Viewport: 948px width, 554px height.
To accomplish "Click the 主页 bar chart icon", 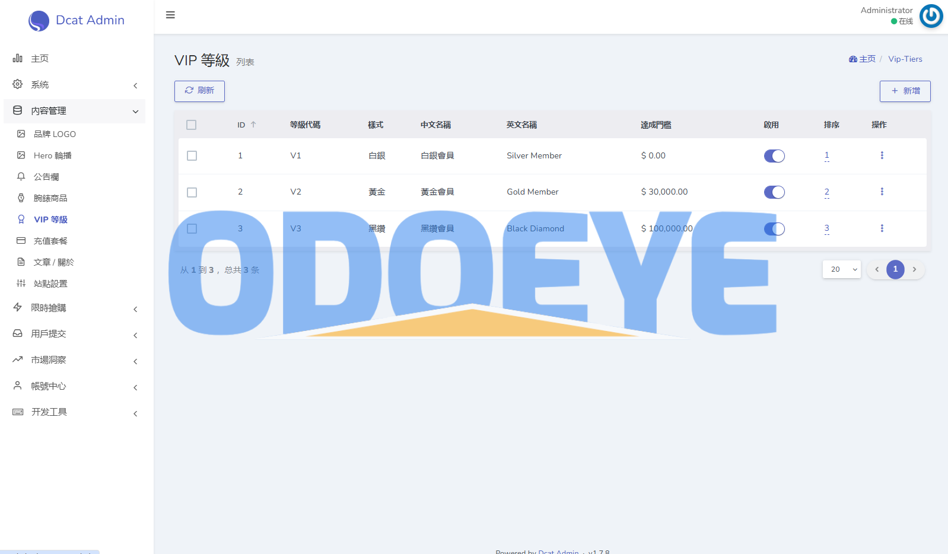I will (18, 58).
